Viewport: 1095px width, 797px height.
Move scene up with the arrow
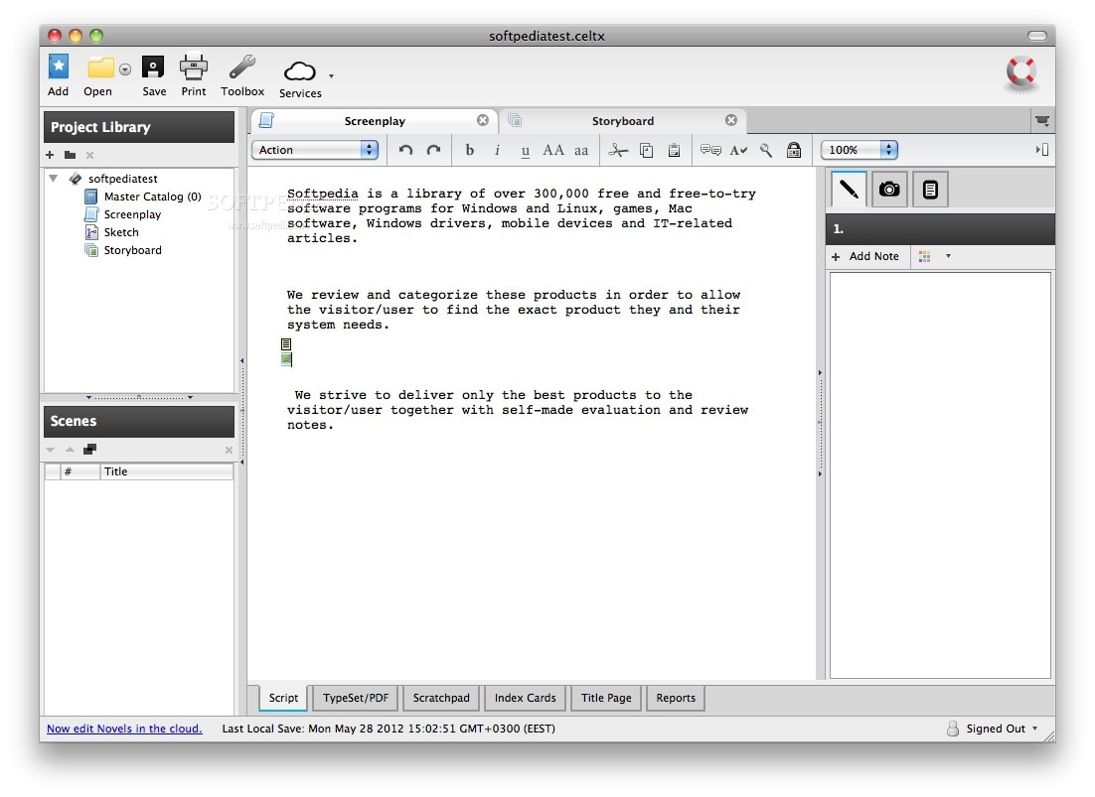[70, 450]
